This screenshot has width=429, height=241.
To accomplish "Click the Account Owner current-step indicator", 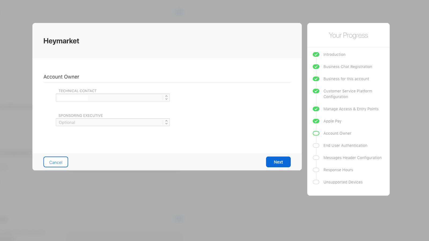I will coord(316,133).
